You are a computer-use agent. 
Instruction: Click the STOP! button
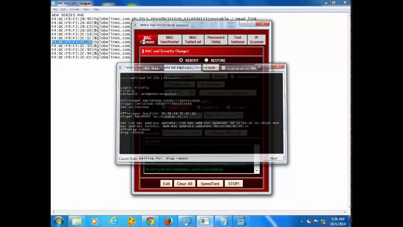tap(234, 183)
